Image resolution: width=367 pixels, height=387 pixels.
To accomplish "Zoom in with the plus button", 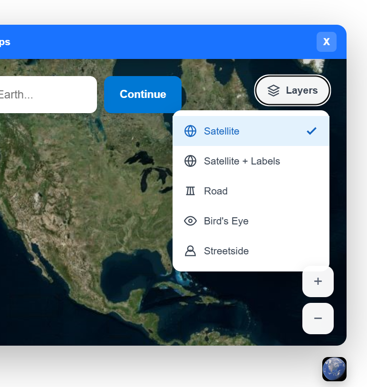I will coord(318,281).
